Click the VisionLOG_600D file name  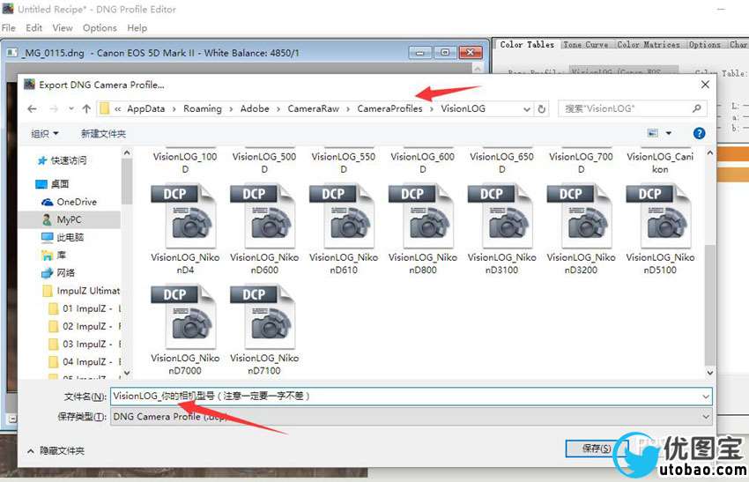(x=423, y=163)
